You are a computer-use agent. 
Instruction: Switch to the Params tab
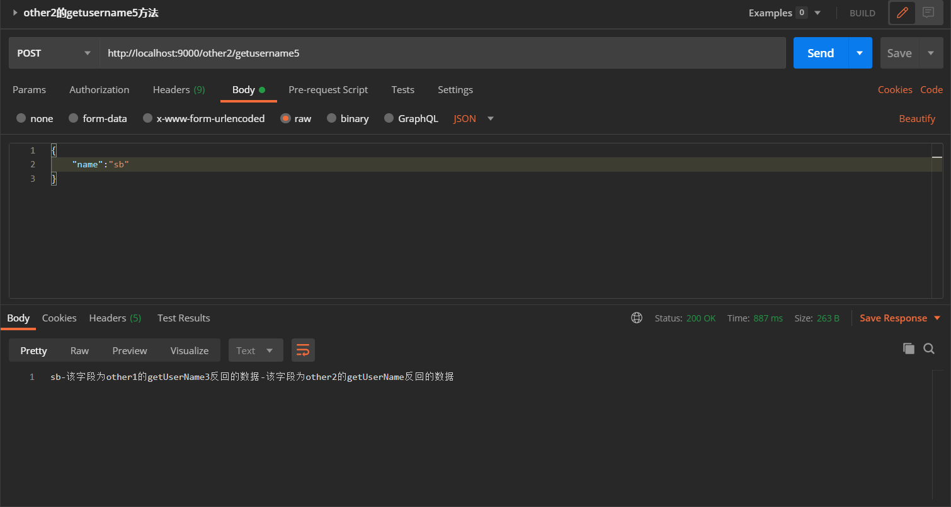(29, 89)
